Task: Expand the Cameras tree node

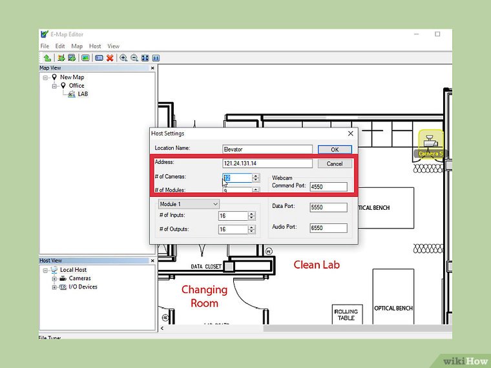Action: pos(54,278)
